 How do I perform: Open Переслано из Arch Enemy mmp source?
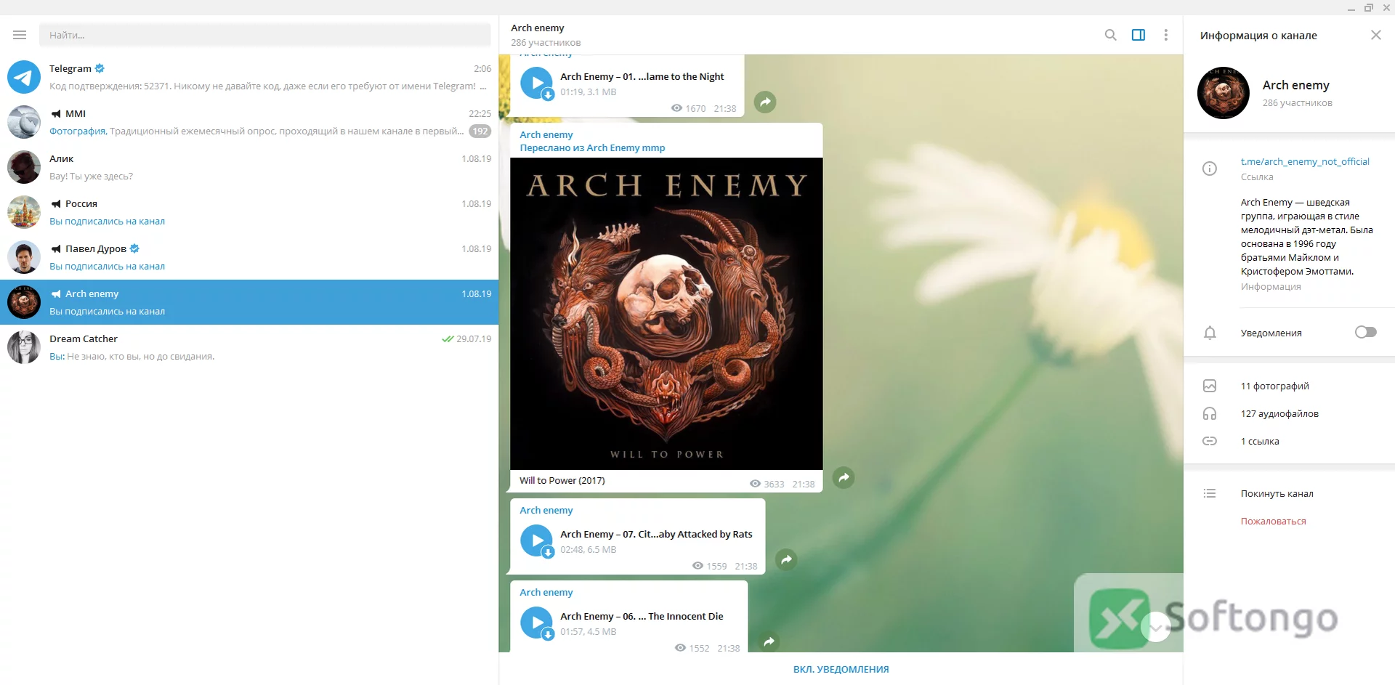pos(592,147)
